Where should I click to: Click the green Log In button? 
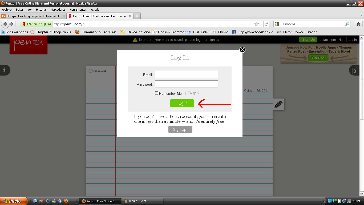(x=182, y=103)
